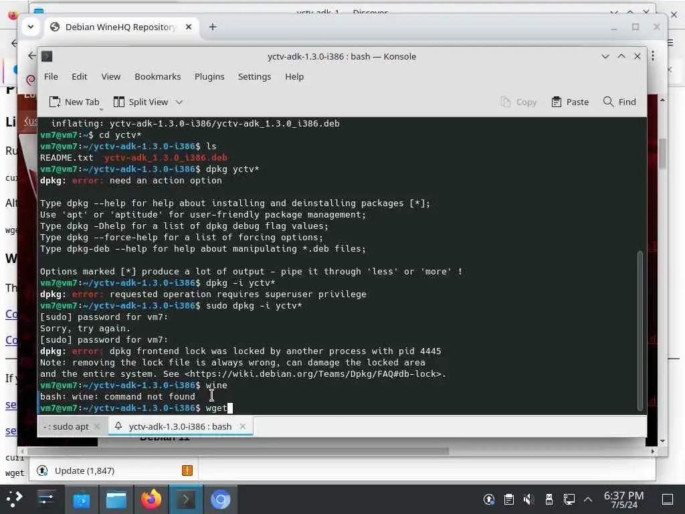Click the muted volume tray icon
Screen dimensions: 685x514
pyautogui.click(x=528, y=499)
